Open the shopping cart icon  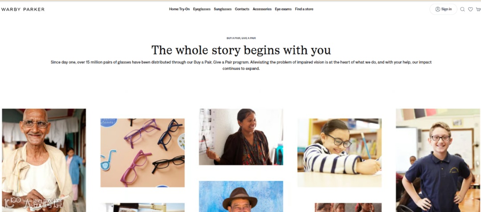478,9
